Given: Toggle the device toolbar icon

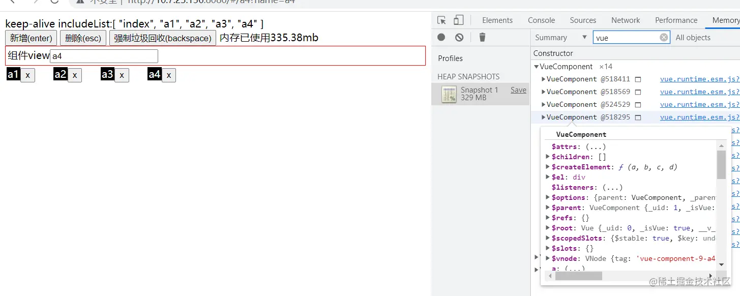Looking at the screenshot, I should click(x=458, y=20).
